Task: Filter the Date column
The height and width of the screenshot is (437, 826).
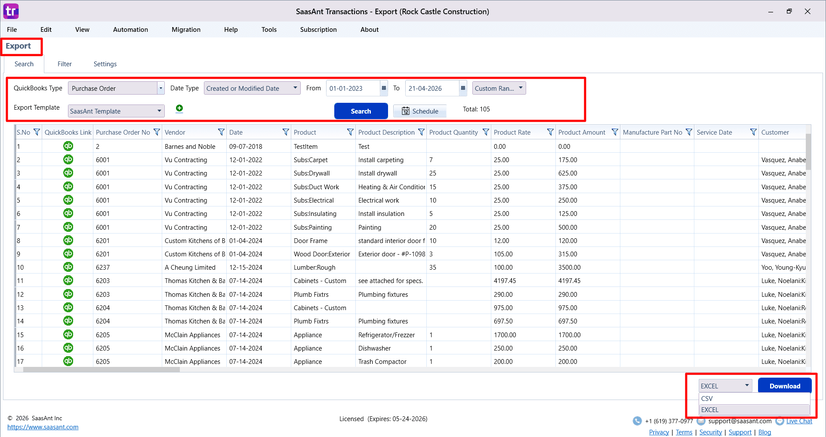Action: (x=286, y=132)
